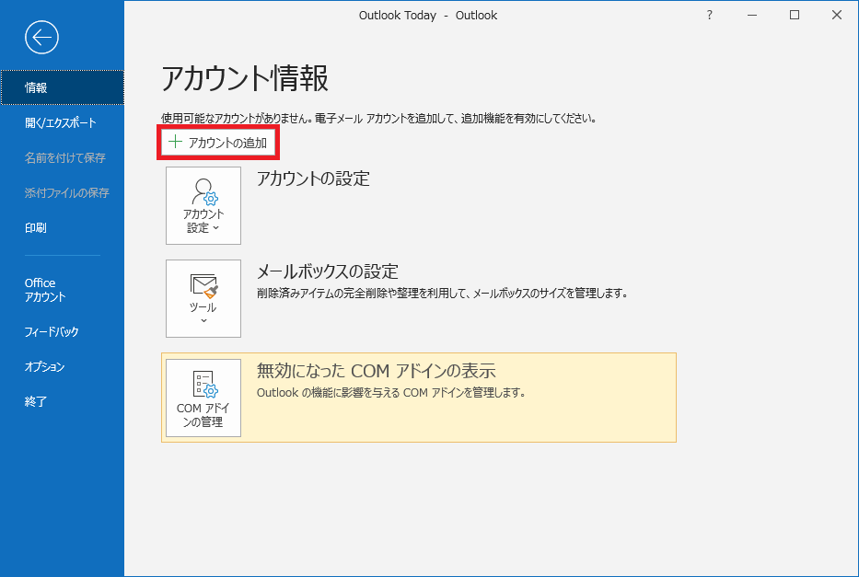The height and width of the screenshot is (577, 859).
Task: Click the アカウントの設定 heading
Action: click(x=313, y=179)
